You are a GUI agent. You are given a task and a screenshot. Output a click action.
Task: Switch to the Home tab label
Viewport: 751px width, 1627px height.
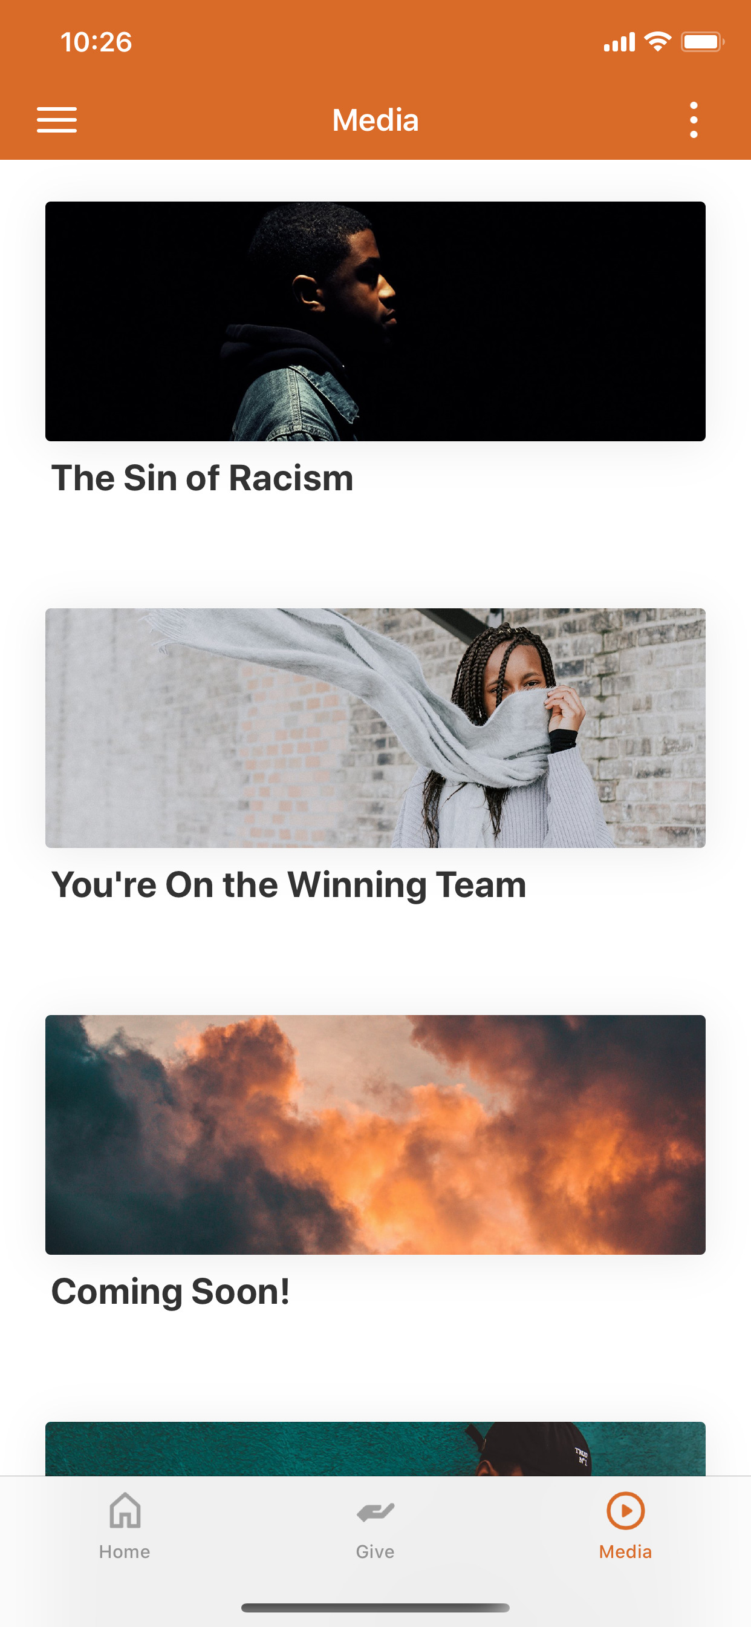pos(125,1552)
